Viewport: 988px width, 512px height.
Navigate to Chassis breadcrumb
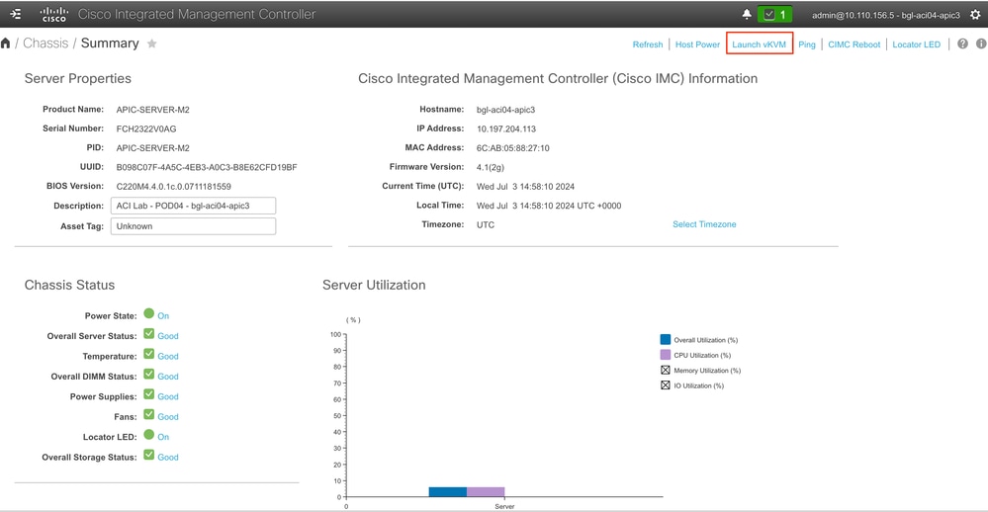tap(45, 43)
